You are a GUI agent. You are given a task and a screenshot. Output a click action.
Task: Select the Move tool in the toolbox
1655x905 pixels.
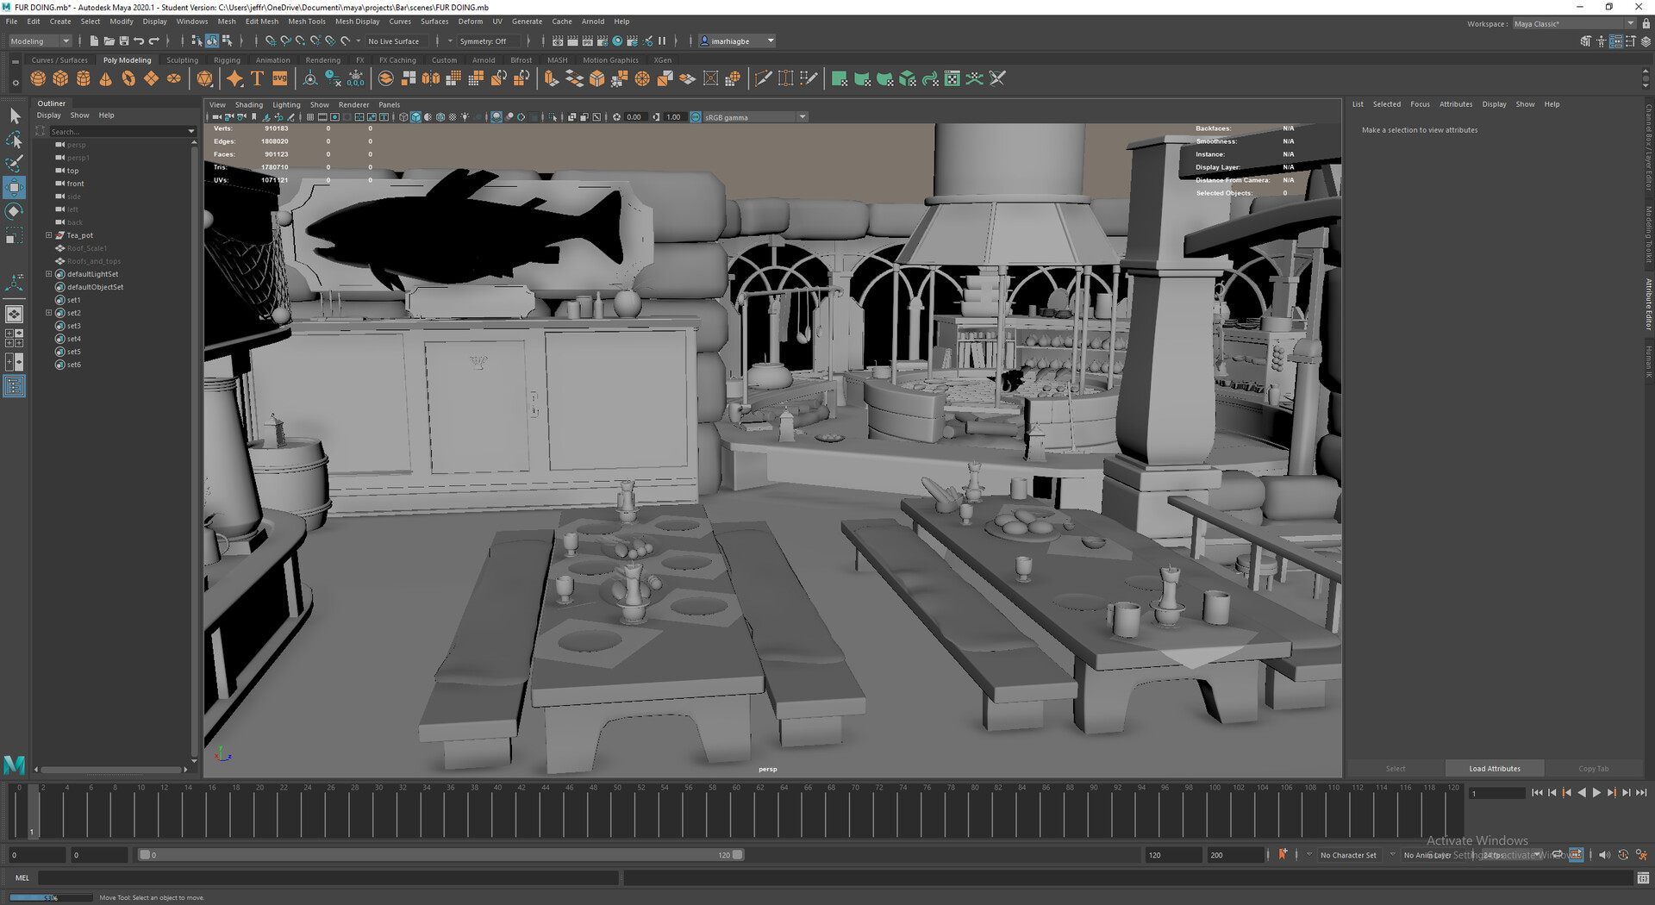pyautogui.click(x=15, y=187)
